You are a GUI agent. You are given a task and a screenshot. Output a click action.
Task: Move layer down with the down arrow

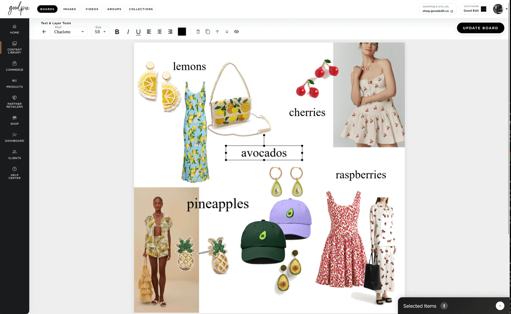227,32
